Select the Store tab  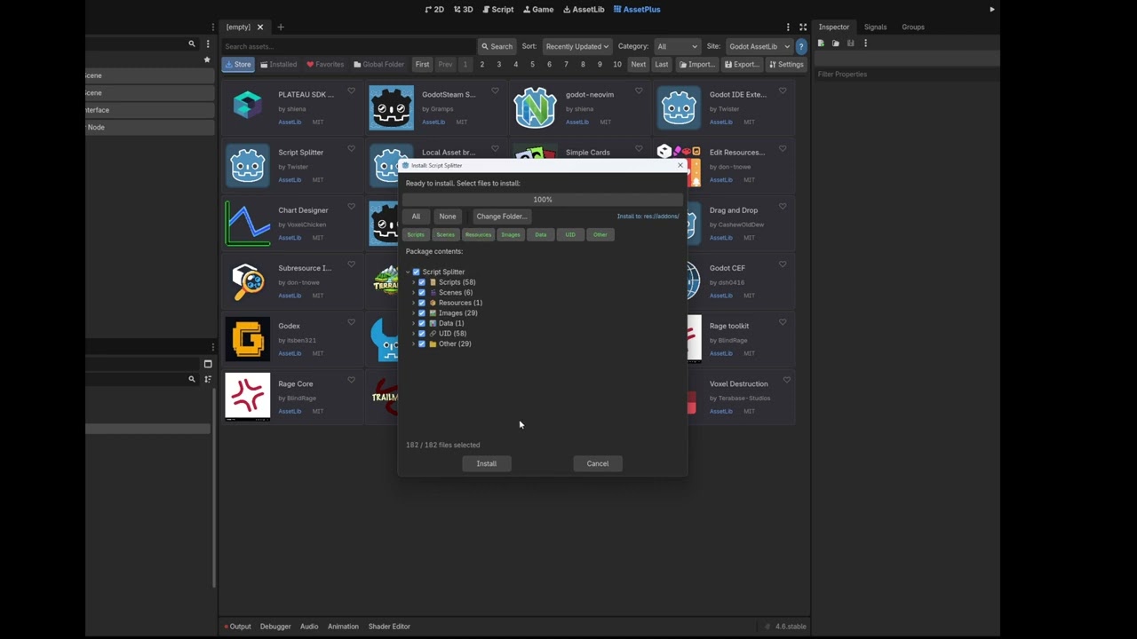click(237, 64)
